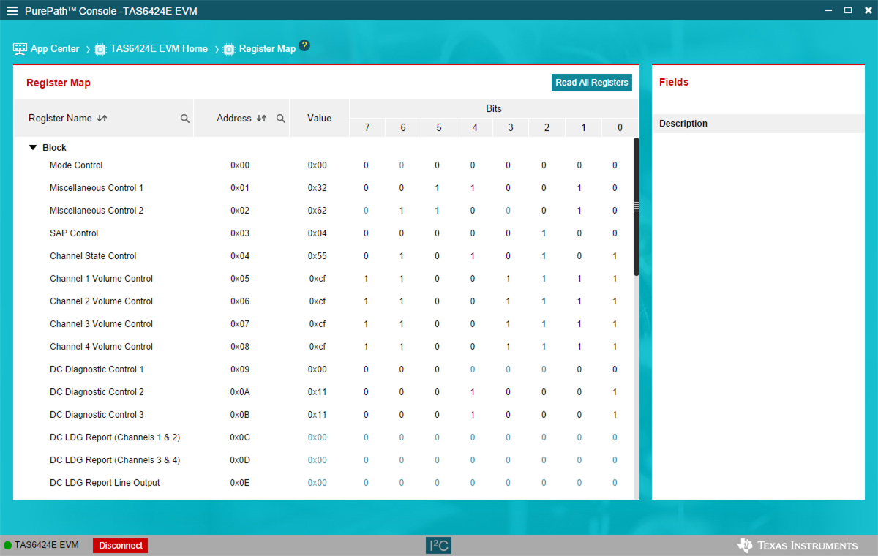
Task: Click the Read All Registers button
Action: point(591,83)
